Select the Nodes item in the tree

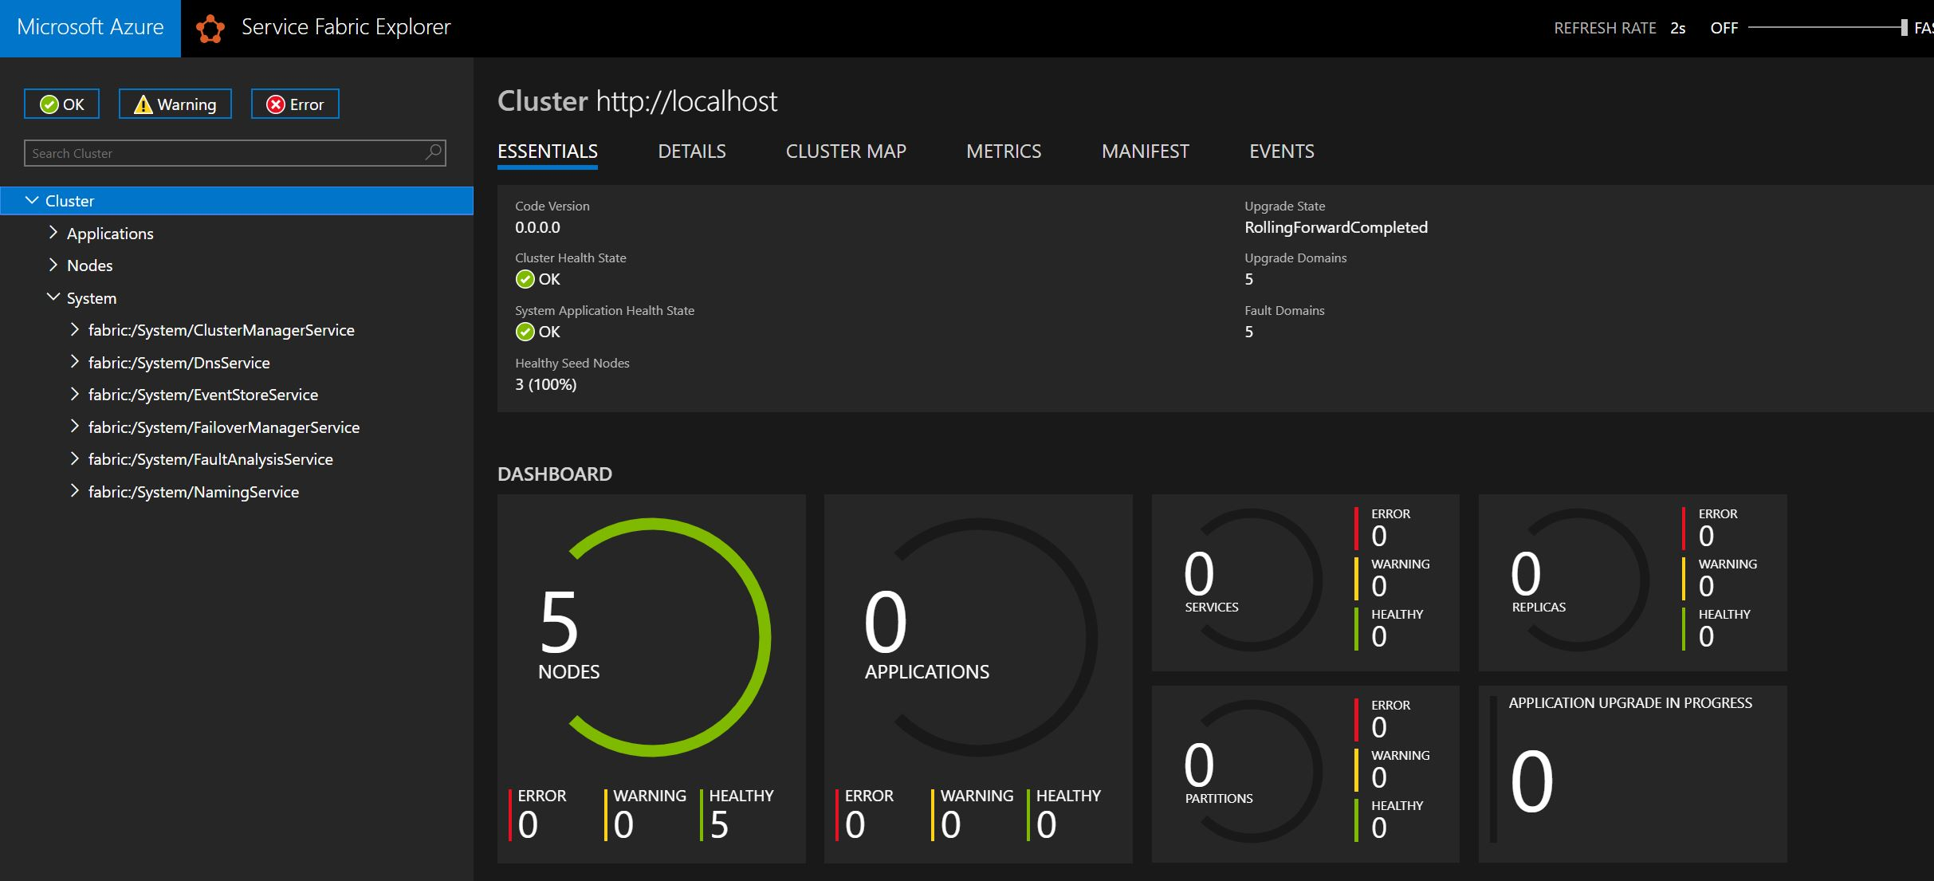click(x=89, y=265)
